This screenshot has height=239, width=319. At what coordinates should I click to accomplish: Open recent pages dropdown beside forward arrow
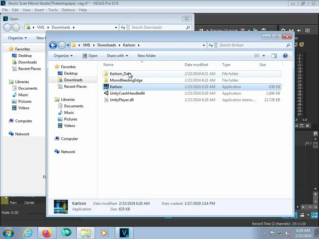[68, 45]
